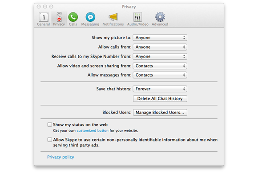Screen dimensions: 258x172
Task: Open the Advanced gear icon
Action: [160, 17]
